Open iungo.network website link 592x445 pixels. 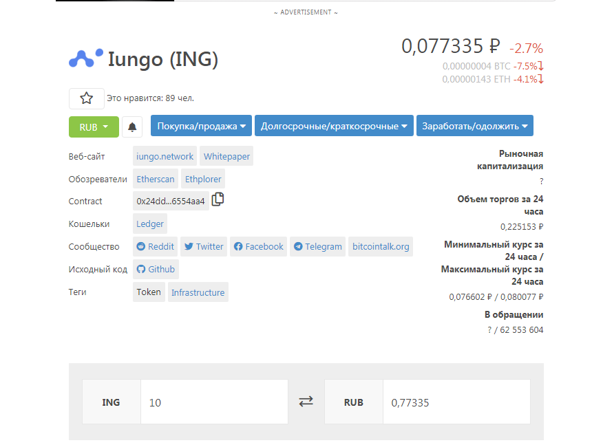(x=165, y=156)
